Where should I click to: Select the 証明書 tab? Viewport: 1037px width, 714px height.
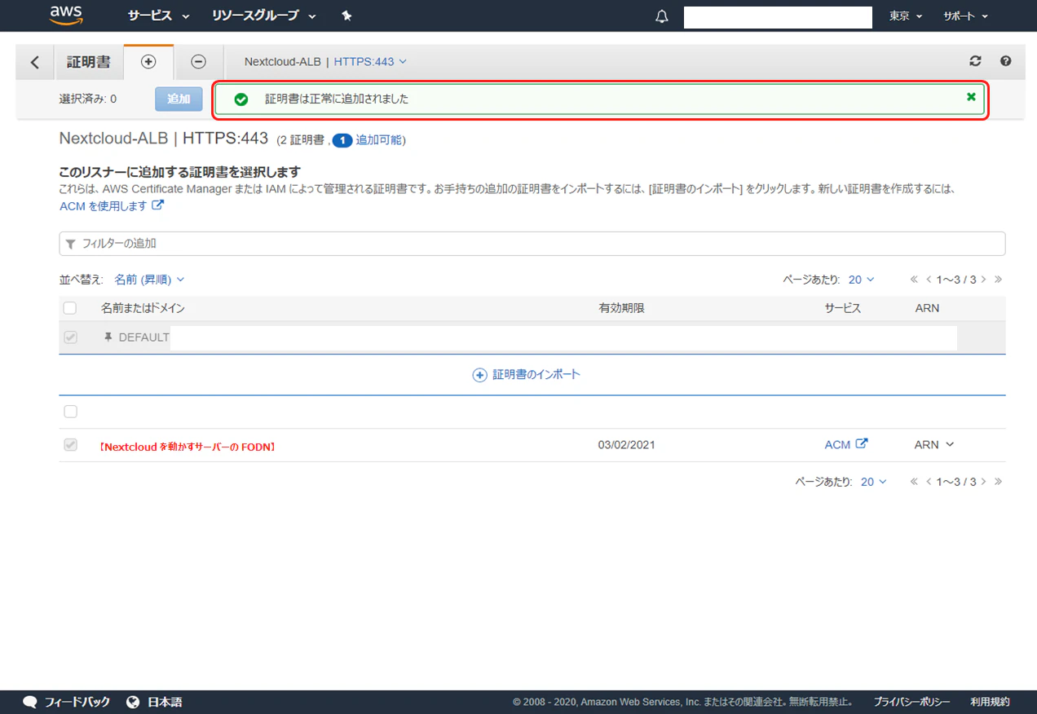[x=88, y=62]
